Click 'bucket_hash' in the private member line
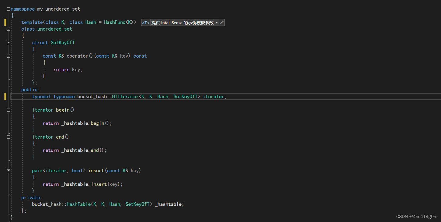This screenshot has height=222, width=441. click(47, 204)
